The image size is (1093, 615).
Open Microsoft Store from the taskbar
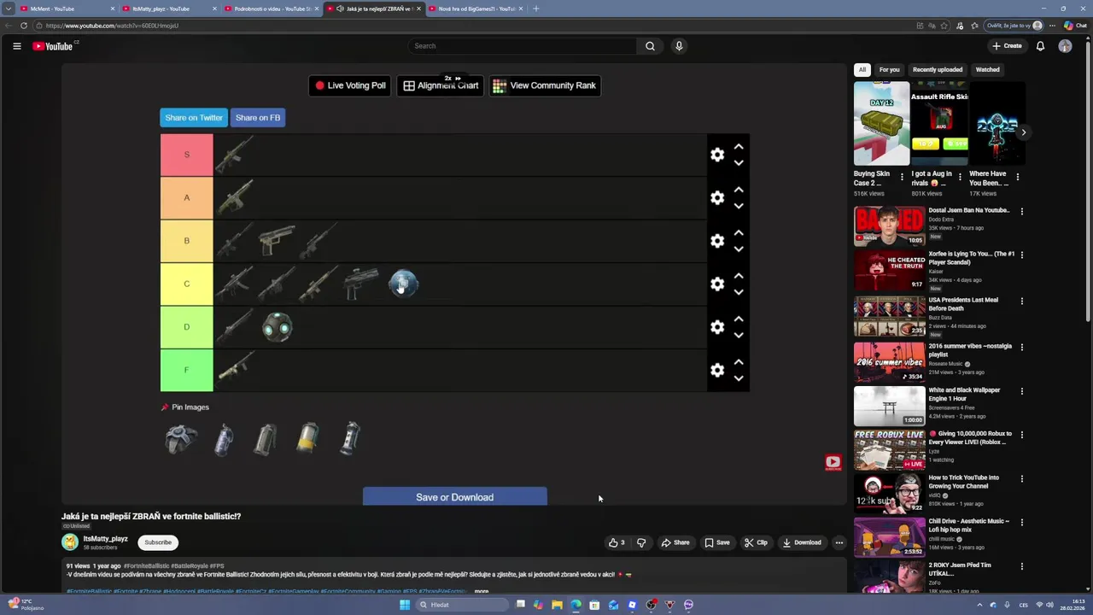coord(594,605)
